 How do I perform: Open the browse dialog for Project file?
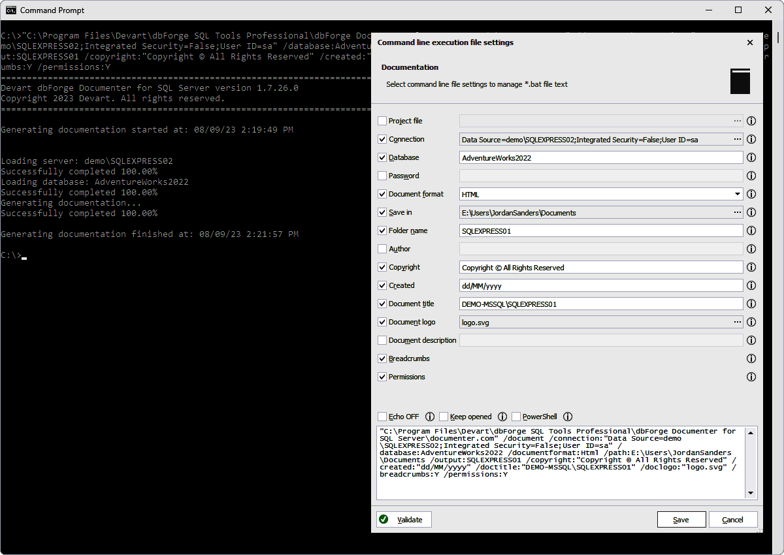tap(738, 121)
